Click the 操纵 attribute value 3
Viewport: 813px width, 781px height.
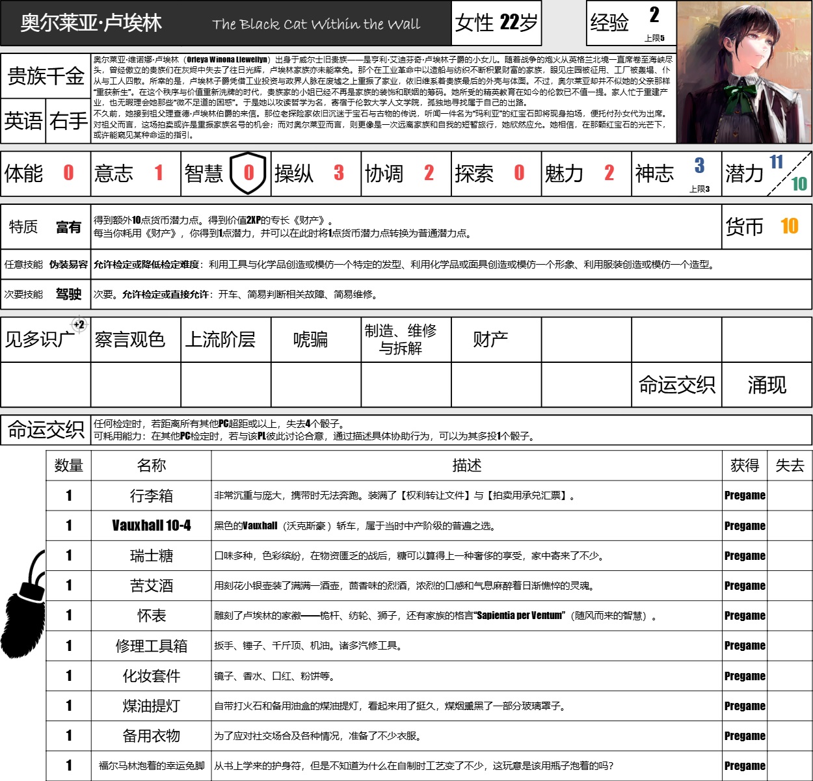coord(338,173)
